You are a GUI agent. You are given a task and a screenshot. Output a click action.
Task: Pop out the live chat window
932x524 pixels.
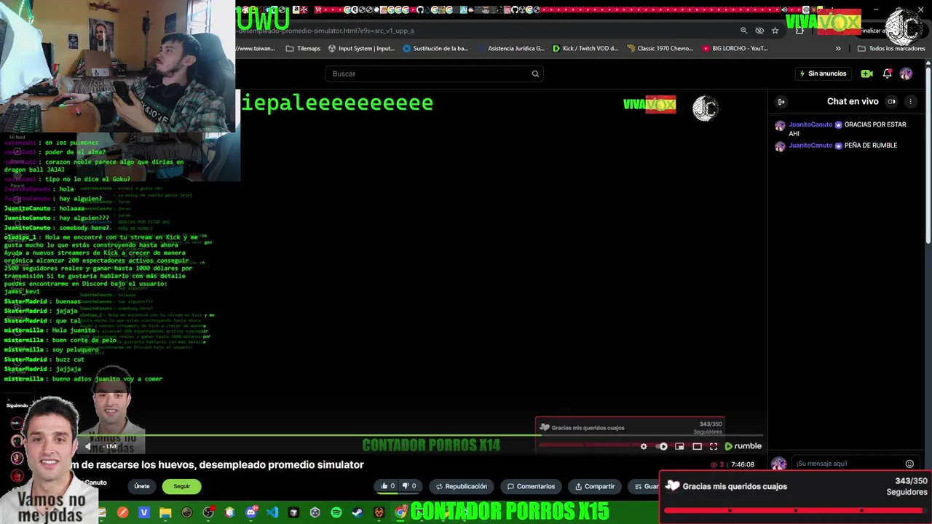click(891, 102)
